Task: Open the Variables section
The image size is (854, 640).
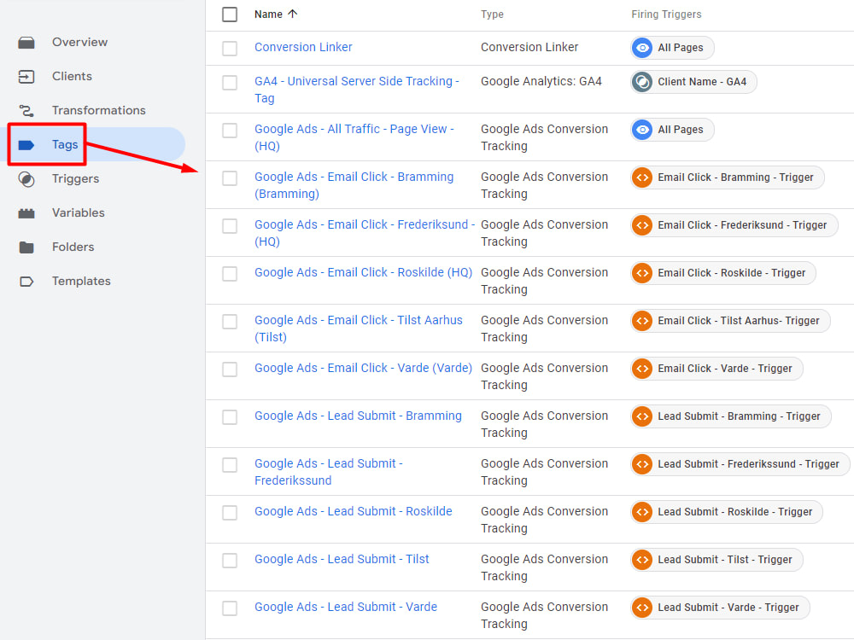Action: click(x=78, y=213)
